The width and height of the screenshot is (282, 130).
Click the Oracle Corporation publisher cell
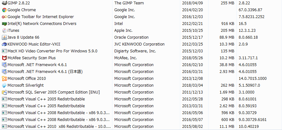coord(131,37)
